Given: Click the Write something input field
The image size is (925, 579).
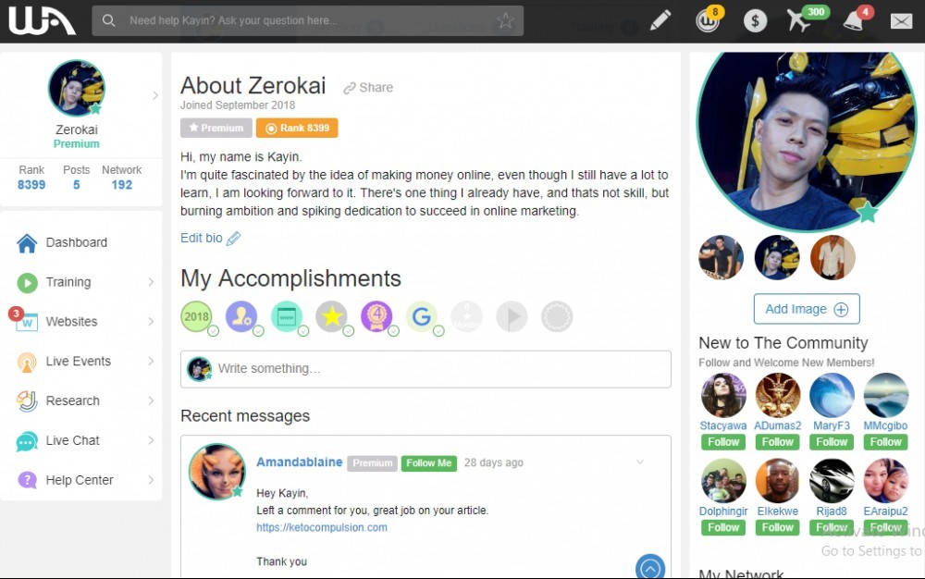Looking at the screenshot, I should click(425, 369).
